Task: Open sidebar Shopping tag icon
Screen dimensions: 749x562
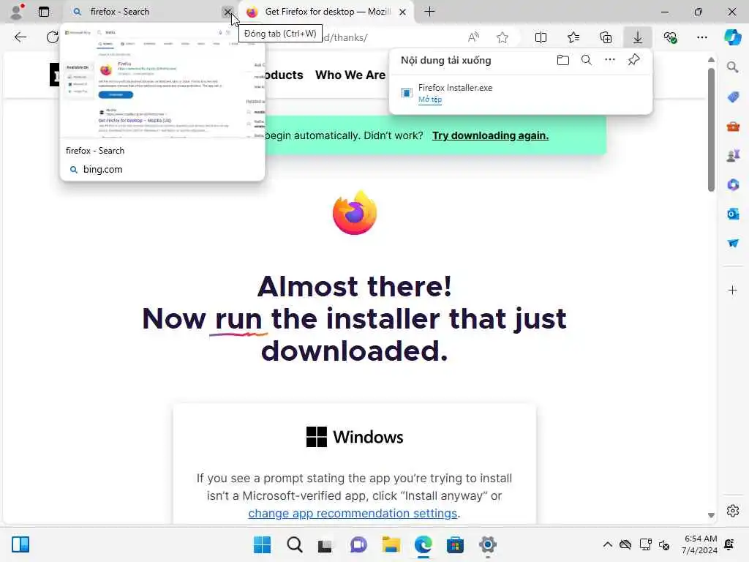Action: [733, 97]
